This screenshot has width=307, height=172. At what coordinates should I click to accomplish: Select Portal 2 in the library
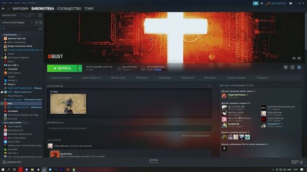pyautogui.click(x=12, y=84)
